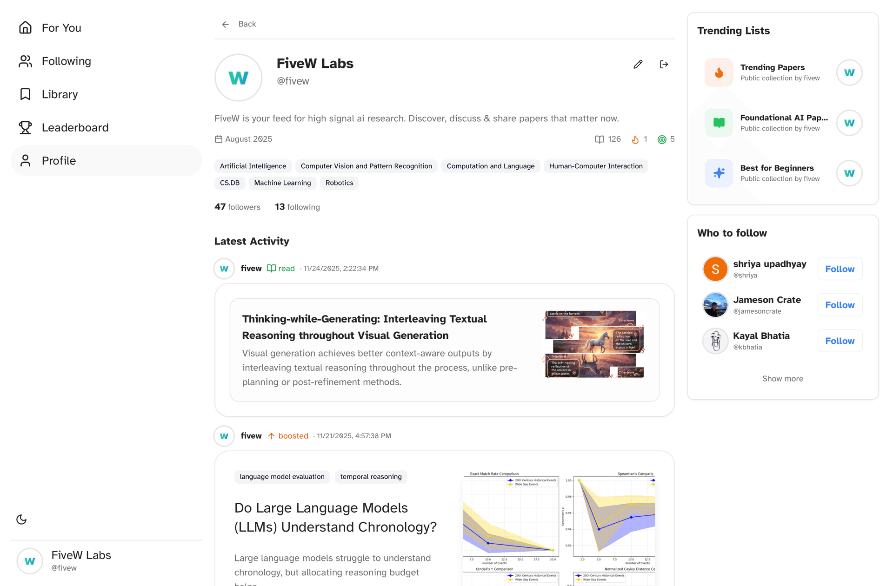This screenshot has width=893, height=586.
Task: Click the share profile icon
Action: (664, 64)
